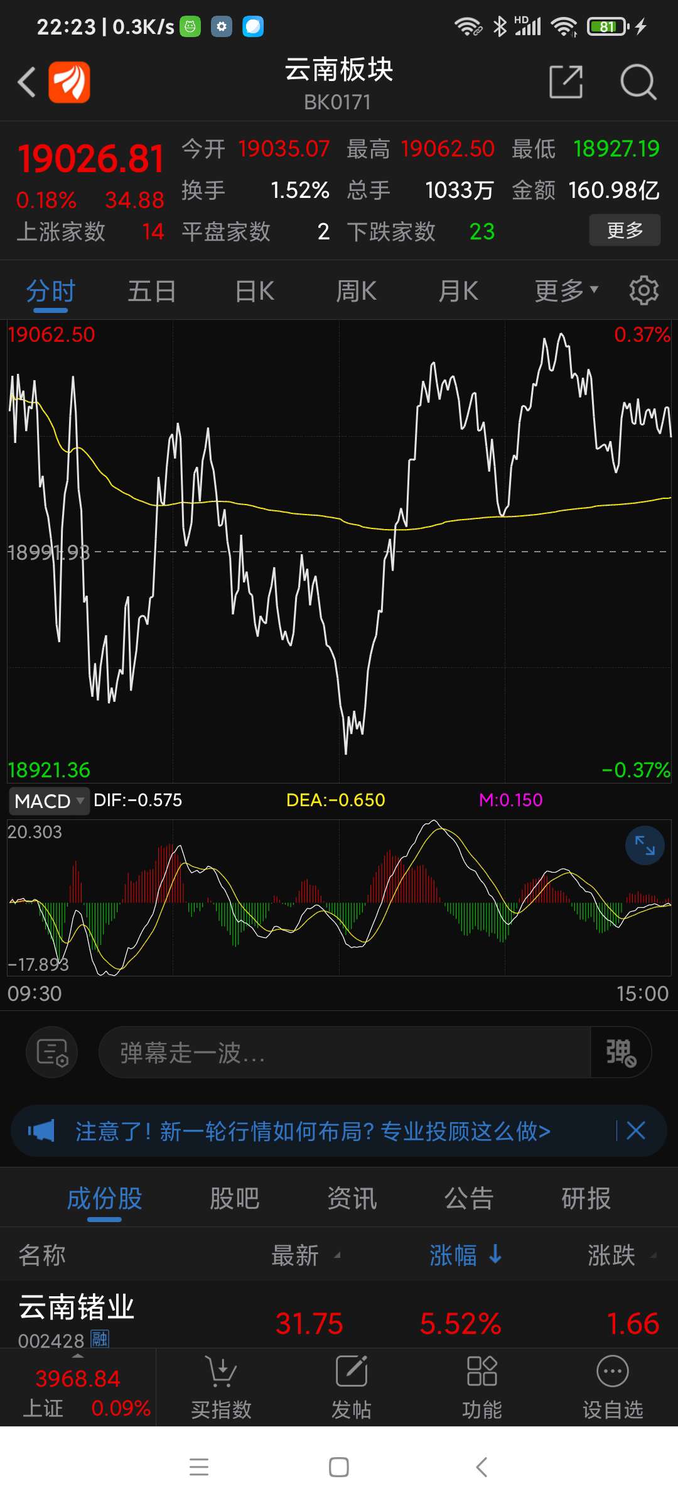Toggle the 弹 barrage switch

(620, 1052)
